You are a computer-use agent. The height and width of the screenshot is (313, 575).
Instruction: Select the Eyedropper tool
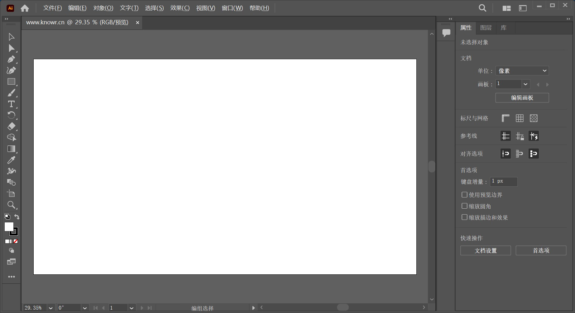[11, 160]
